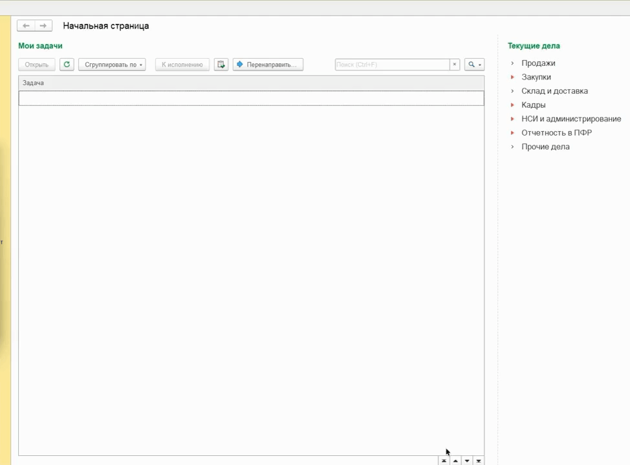Jump to the first row with the top arrow

click(444, 461)
